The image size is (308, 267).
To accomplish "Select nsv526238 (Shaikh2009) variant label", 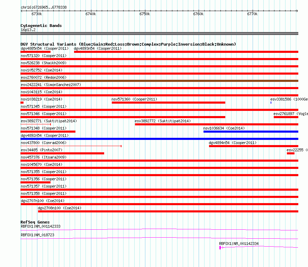I will (44, 63).
